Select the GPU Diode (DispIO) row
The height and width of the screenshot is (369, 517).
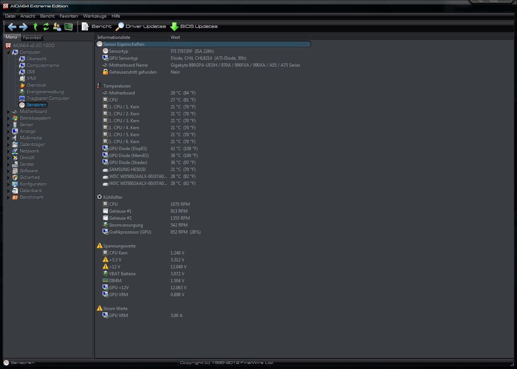203,149
